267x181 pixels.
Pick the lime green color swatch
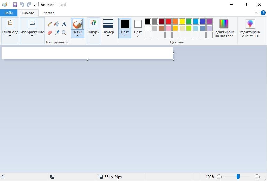point(189,28)
